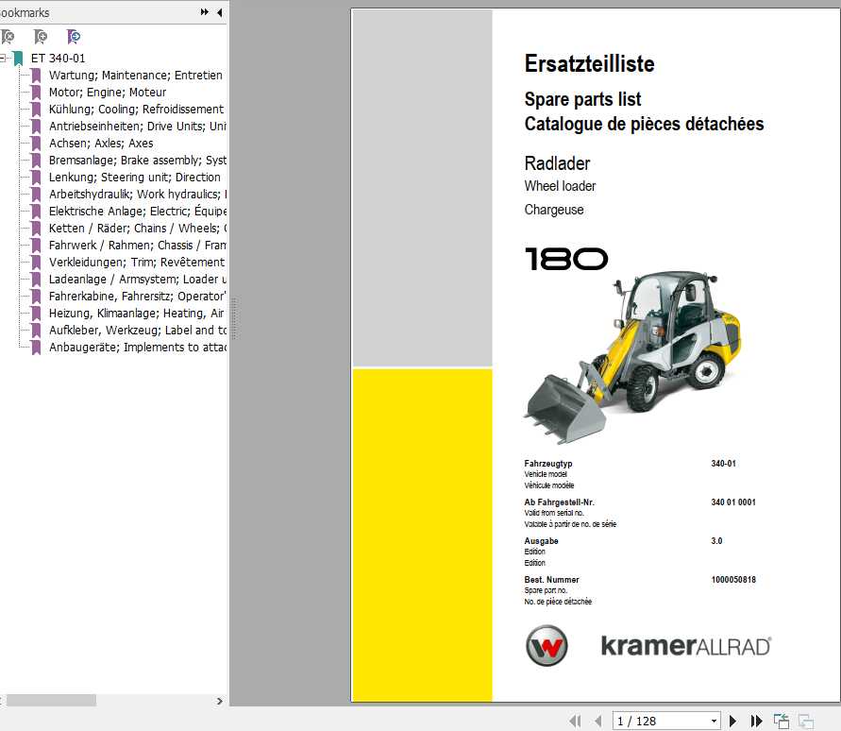Click the go to previous view icon
Screen dimensions: 841x731
781,721
